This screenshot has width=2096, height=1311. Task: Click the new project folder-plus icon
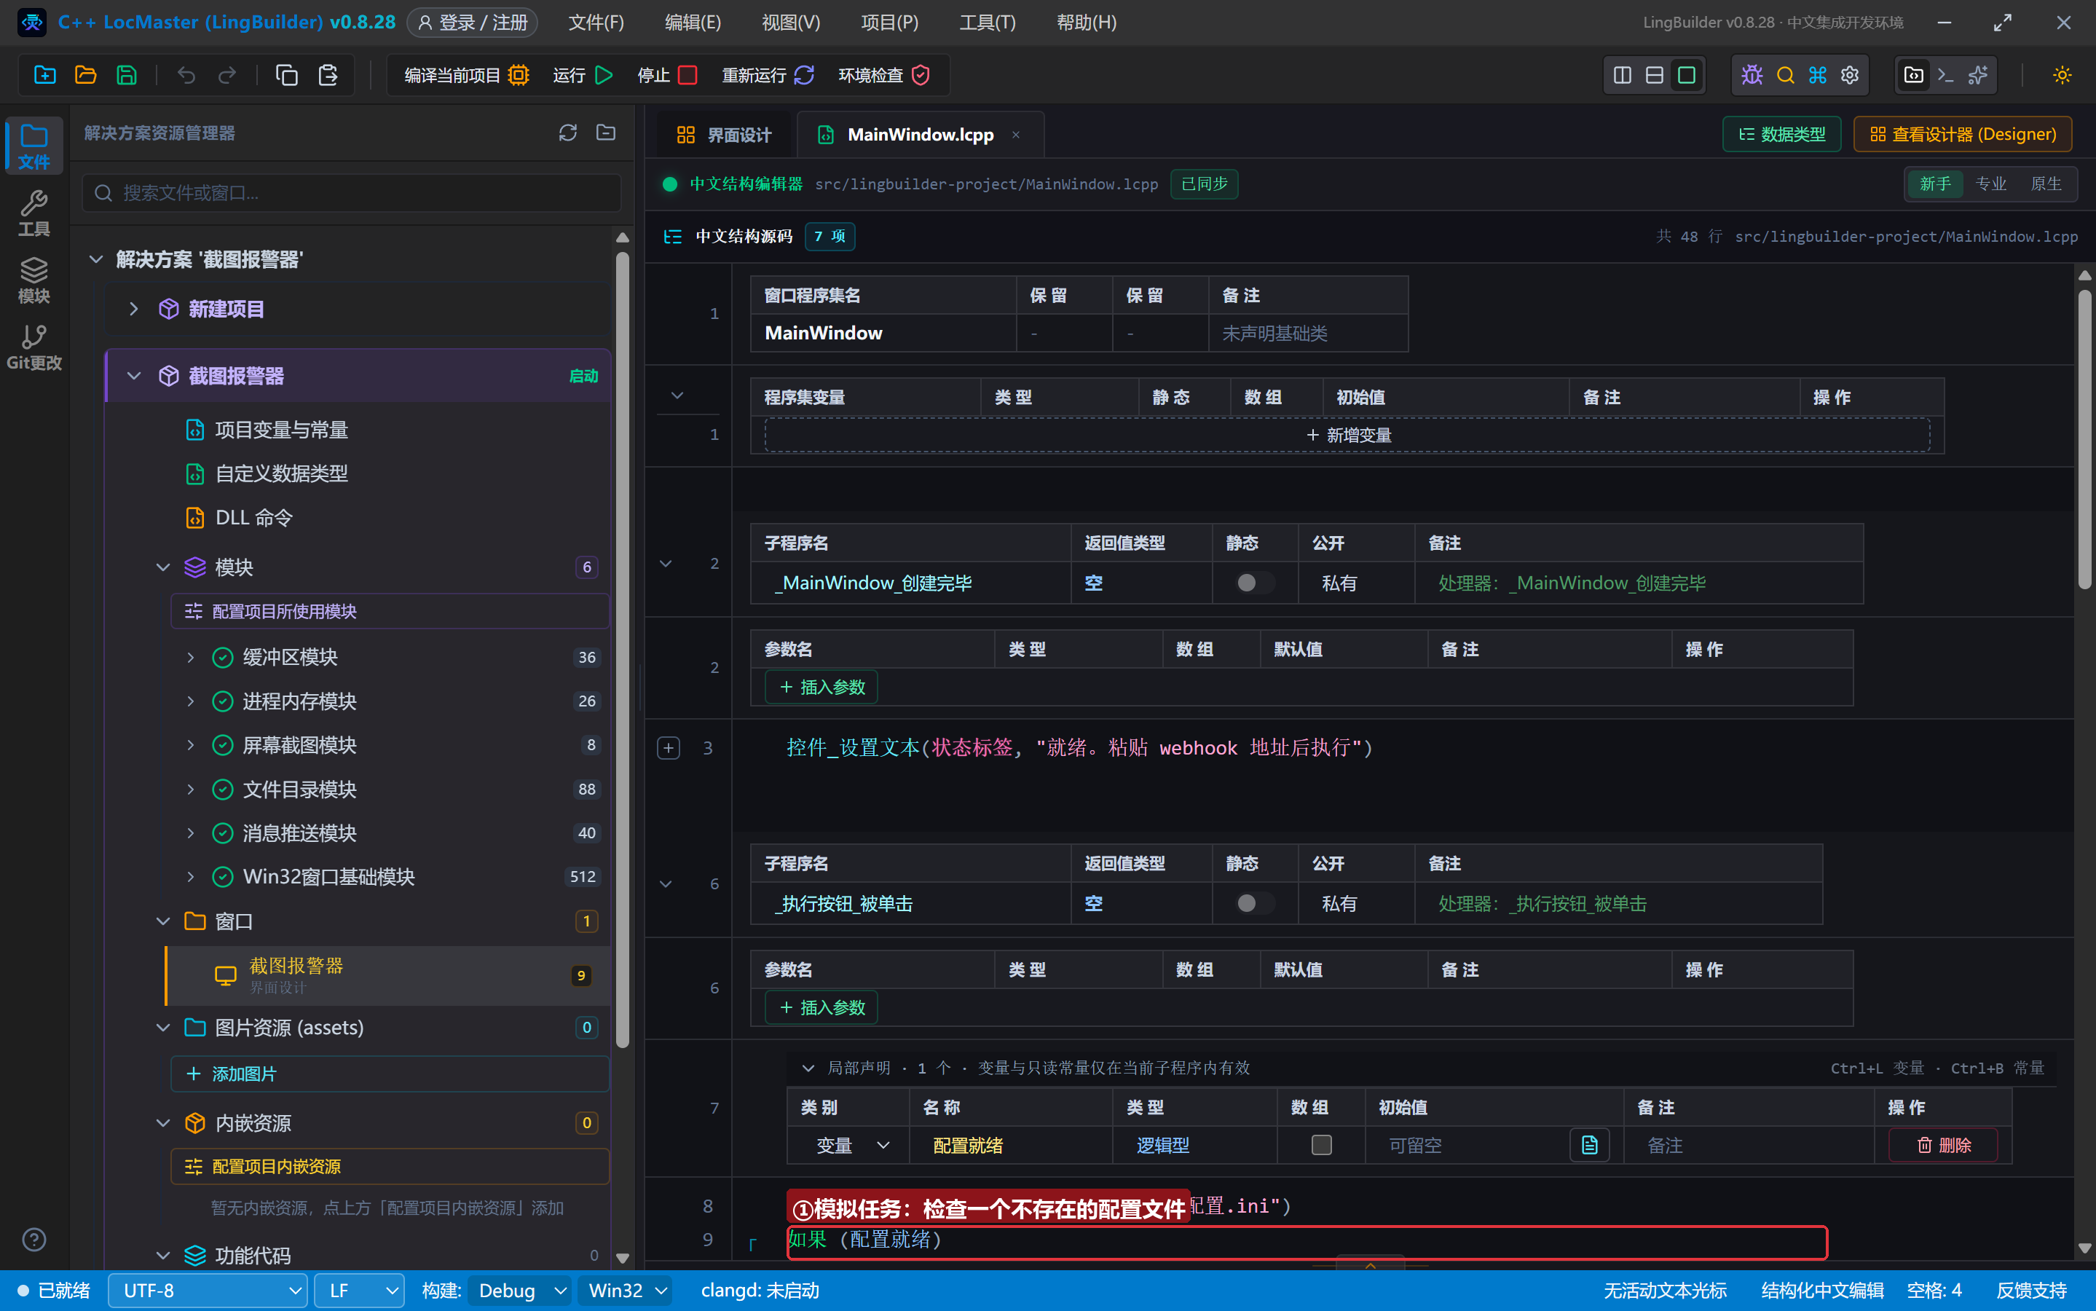point(45,76)
